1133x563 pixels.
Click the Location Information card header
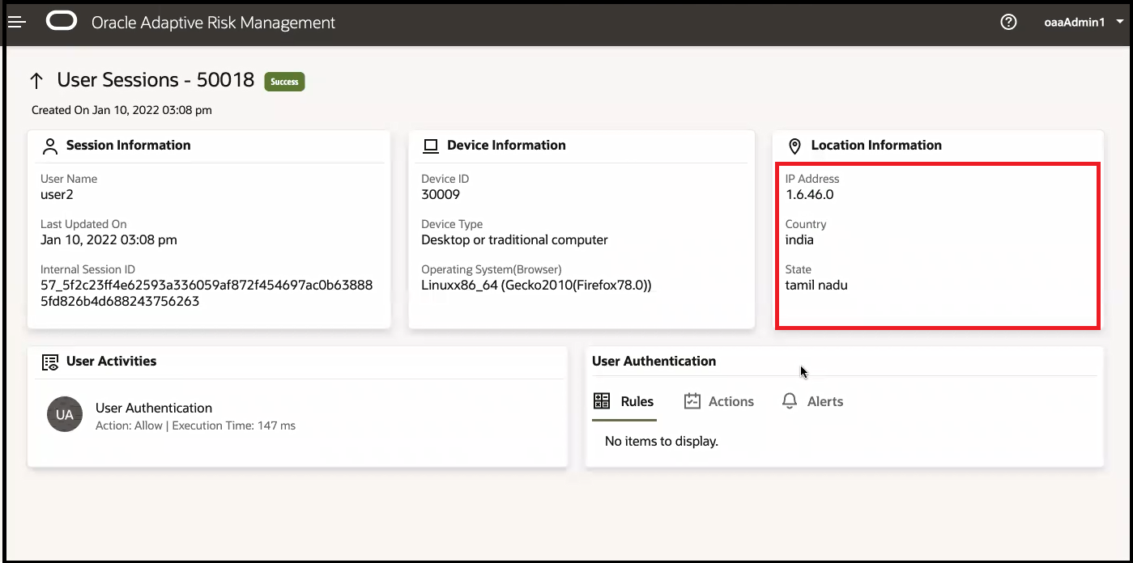click(876, 146)
